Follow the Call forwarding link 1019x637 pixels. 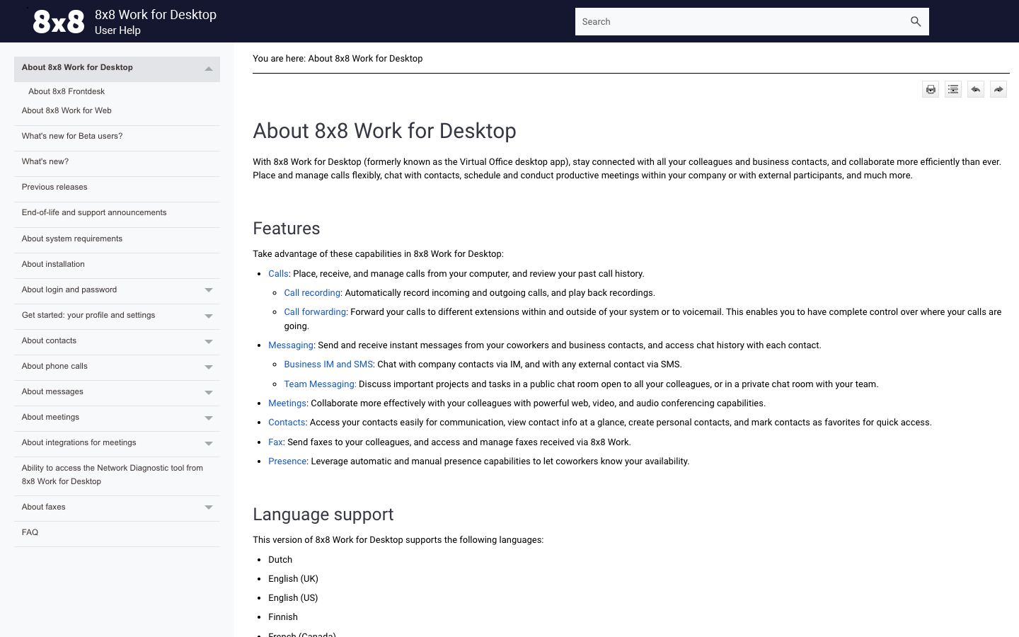point(315,312)
